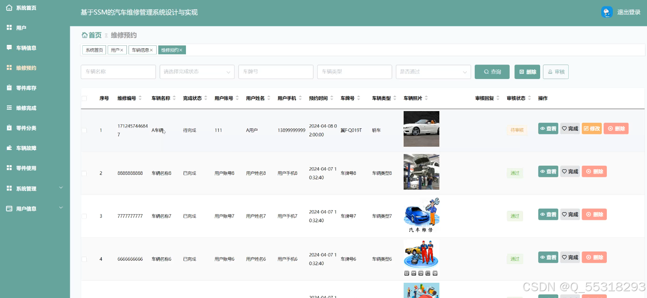
Task: Click the 零件分类 sidebar icon
Action: [x=9, y=128]
